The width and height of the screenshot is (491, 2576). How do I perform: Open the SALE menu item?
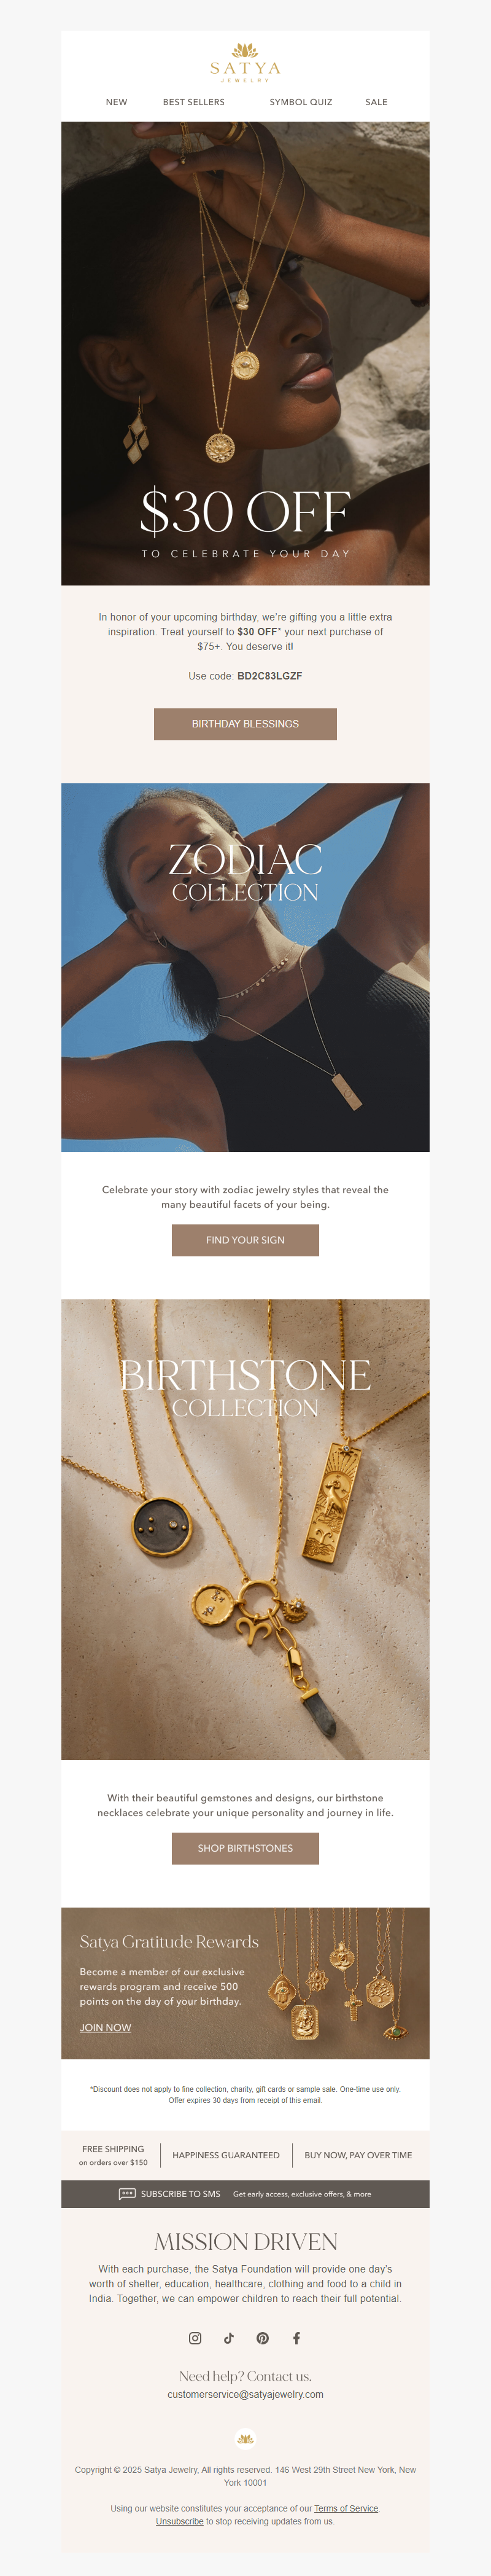click(376, 102)
